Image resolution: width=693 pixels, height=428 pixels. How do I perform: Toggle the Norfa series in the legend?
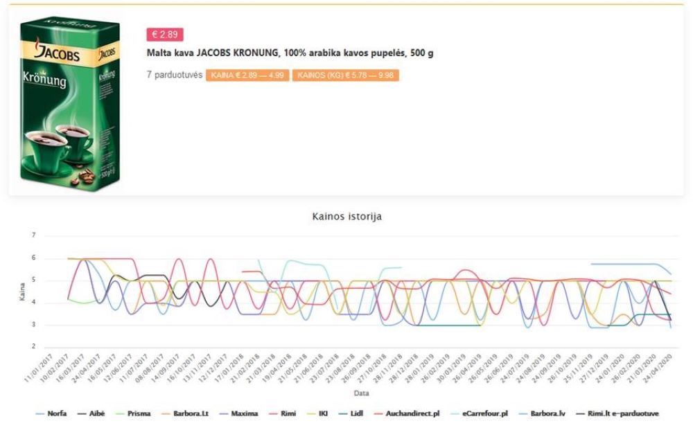51,414
